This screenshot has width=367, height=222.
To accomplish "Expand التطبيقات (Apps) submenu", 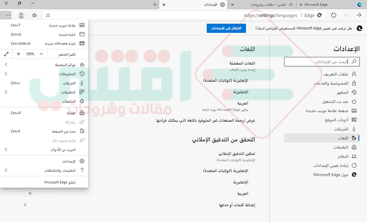I will click(x=44, y=92).
